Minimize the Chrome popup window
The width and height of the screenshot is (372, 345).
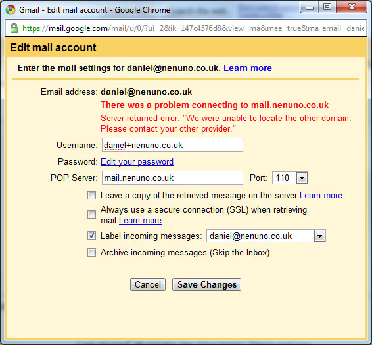pos(310,8)
